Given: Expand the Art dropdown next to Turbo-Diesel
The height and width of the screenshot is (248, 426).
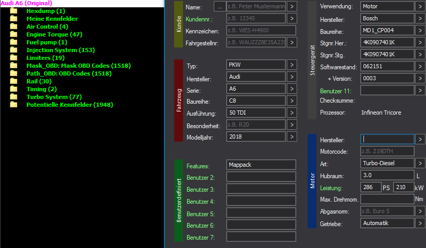Looking at the screenshot, I should pos(420,163).
